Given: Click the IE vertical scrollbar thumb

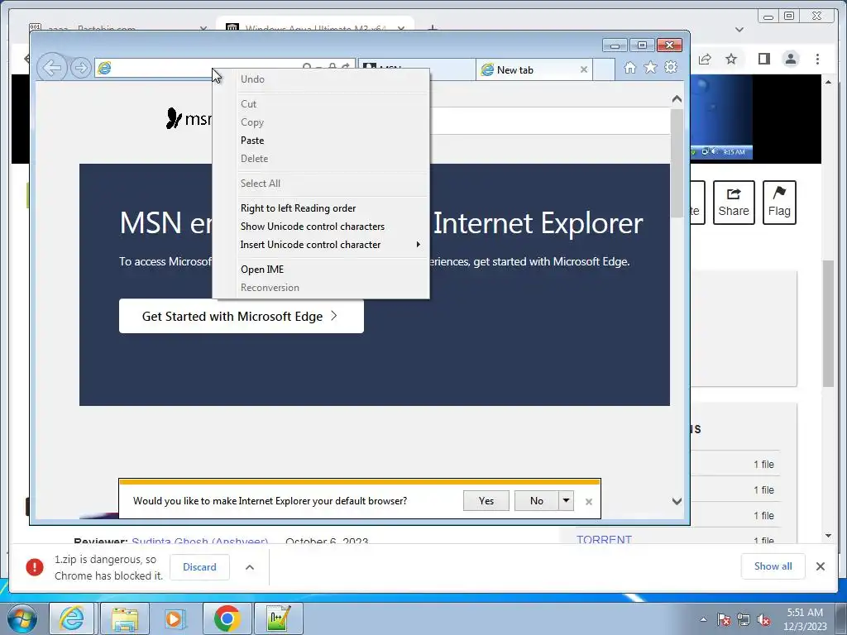Looking at the screenshot, I should 677,164.
